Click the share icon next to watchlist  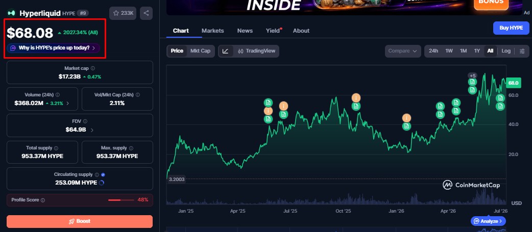[146, 13]
